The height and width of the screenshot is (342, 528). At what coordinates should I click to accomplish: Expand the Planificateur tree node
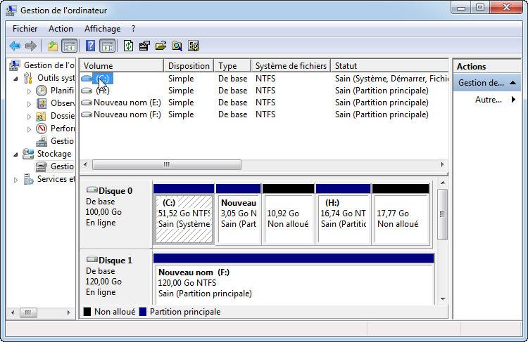pyautogui.click(x=29, y=91)
